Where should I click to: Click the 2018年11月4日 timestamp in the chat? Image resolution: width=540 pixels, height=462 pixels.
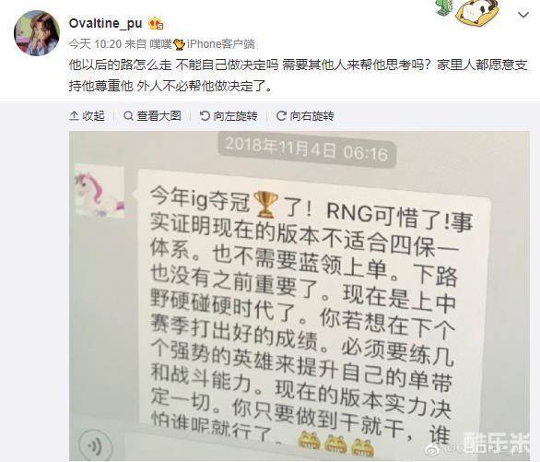coord(307,149)
